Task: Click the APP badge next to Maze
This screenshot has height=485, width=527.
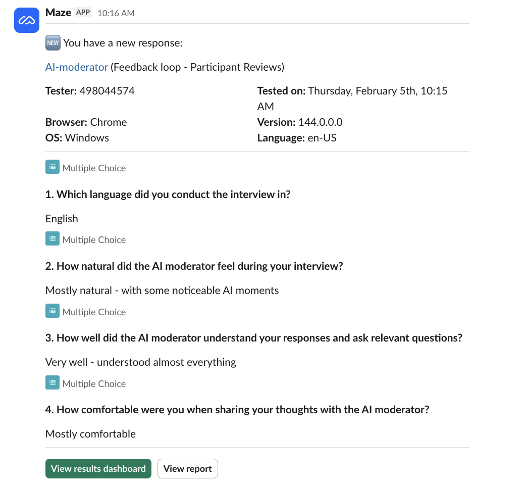Action: click(x=83, y=13)
